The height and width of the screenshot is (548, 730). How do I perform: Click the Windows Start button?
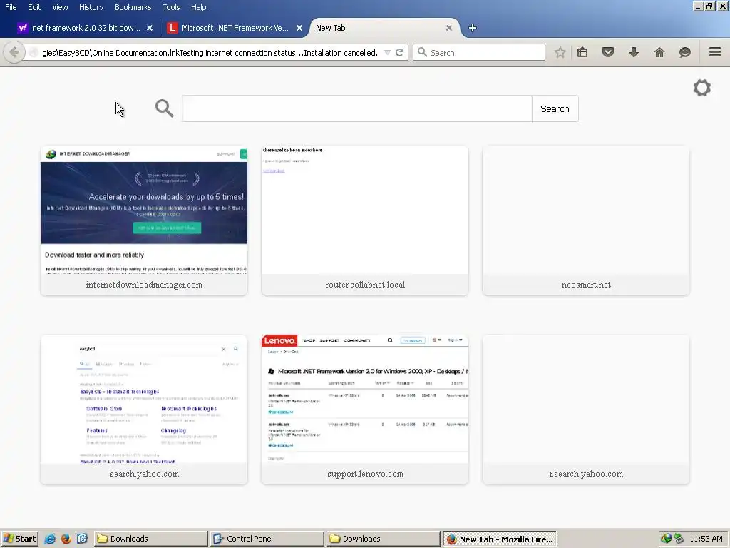coord(19,539)
